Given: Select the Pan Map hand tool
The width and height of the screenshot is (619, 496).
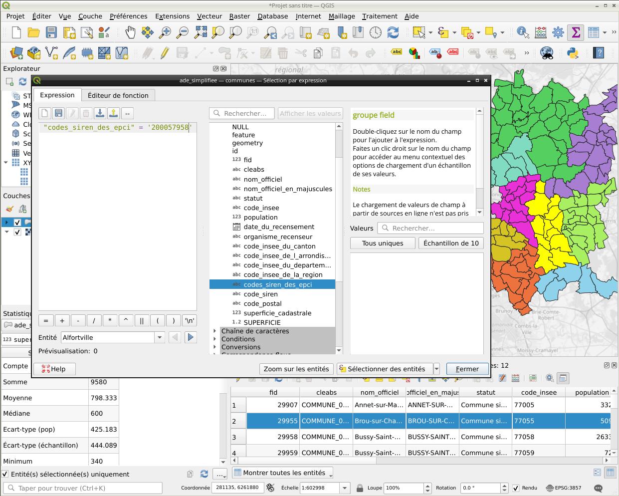Looking at the screenshot, I should tap(130, 33).
